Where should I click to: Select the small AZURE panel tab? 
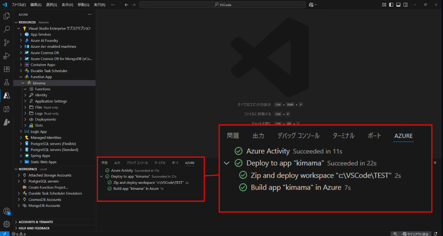click(x=190, y=163)
